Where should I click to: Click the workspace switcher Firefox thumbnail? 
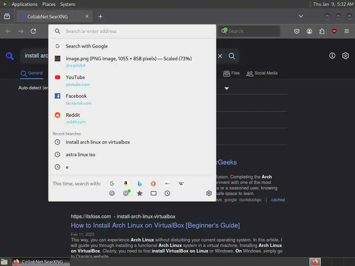315,262
